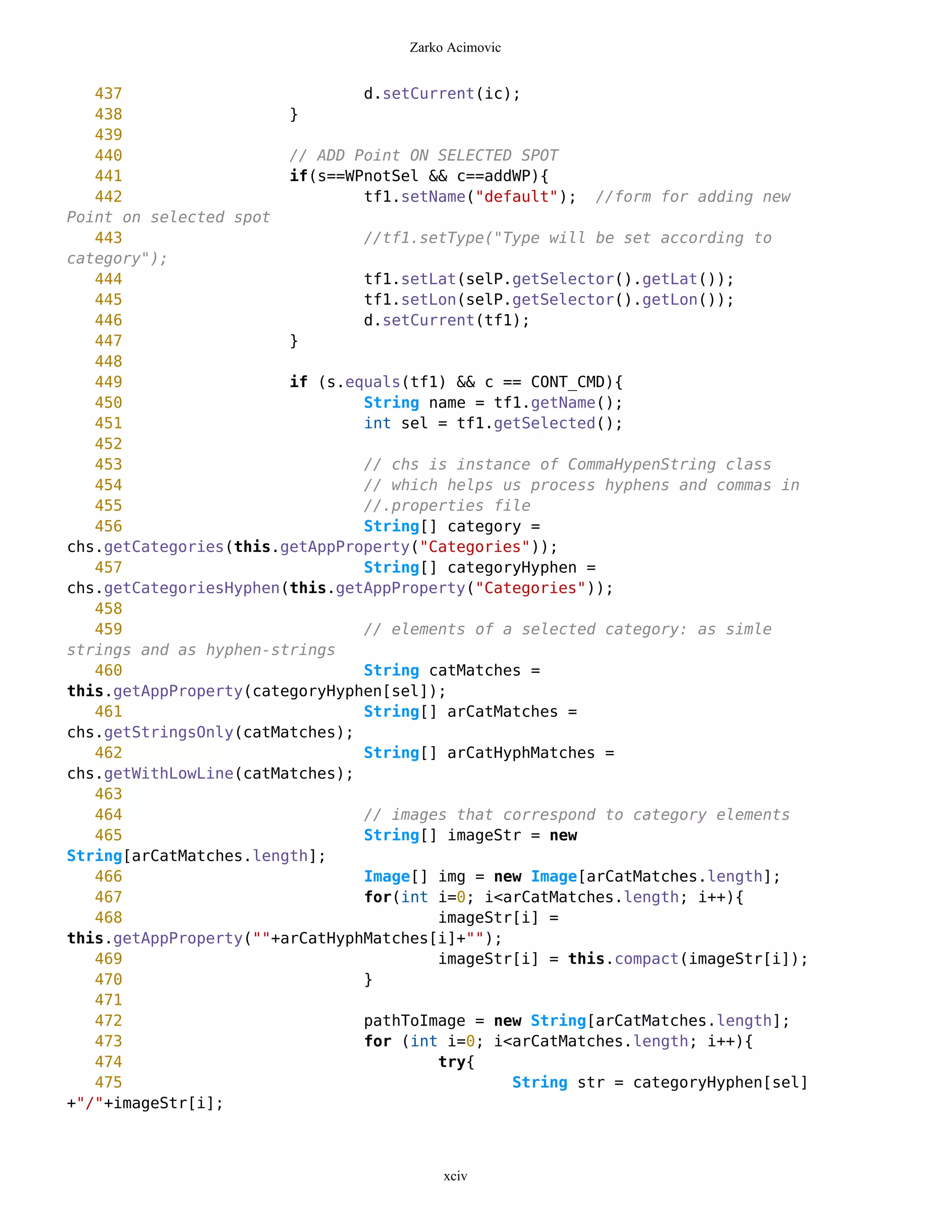The height and width of the screenshot is (1222, 944).
Task: Click this.compact(imageStr[i]) statement
Action: click(688, 959)
